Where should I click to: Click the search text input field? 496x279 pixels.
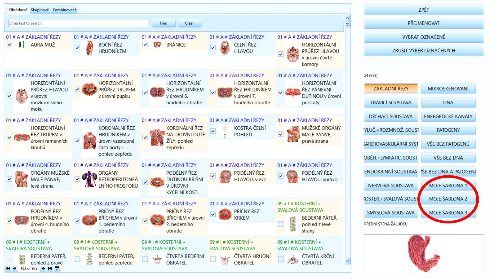pos(79,23)
